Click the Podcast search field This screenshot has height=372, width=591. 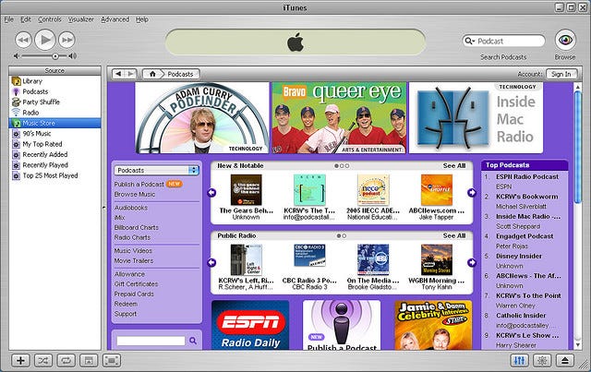[x=503, y=41]
